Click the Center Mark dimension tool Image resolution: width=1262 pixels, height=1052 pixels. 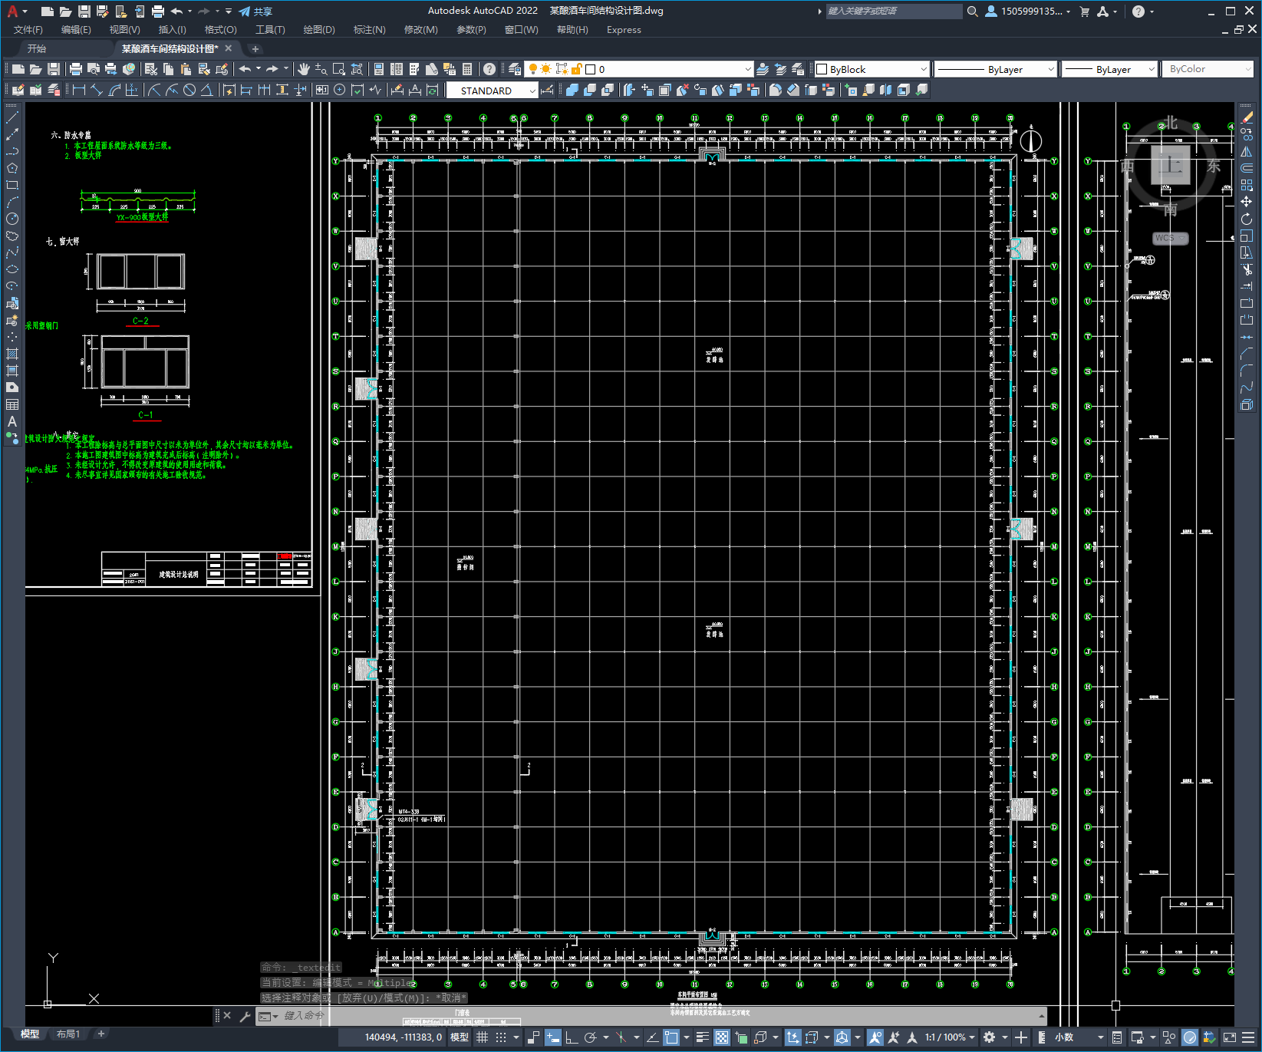[340, 90]
